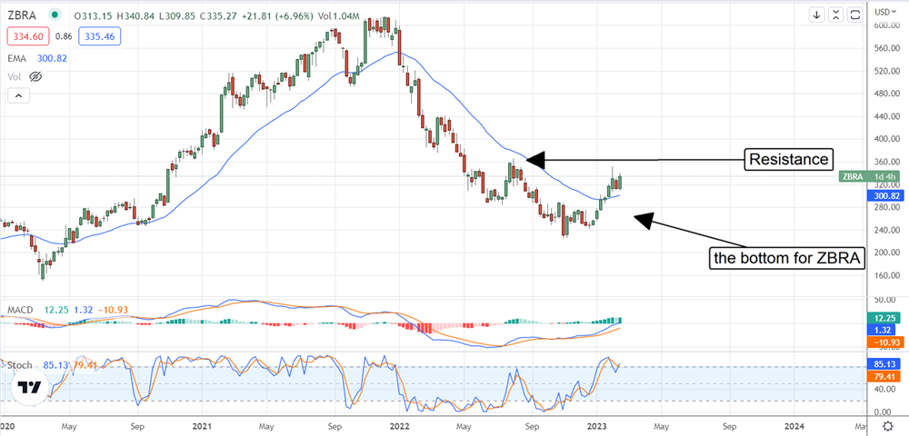909x436 pixels.
Task: Click the 2023 label on time axis
Action: (597, 426)
